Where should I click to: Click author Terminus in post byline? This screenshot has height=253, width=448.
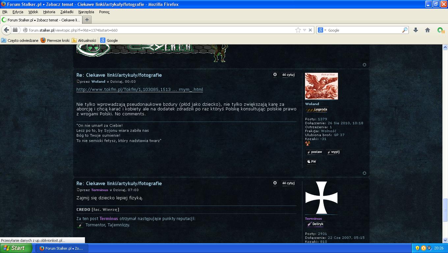tap(99, 190)
